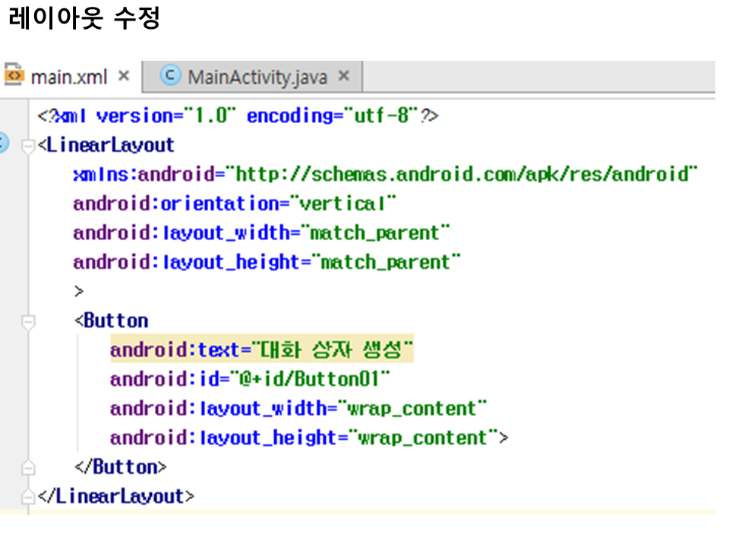Viewport: 729px width, 547px height.
Task: Close the main.xml tab
Action: [125, 77]
